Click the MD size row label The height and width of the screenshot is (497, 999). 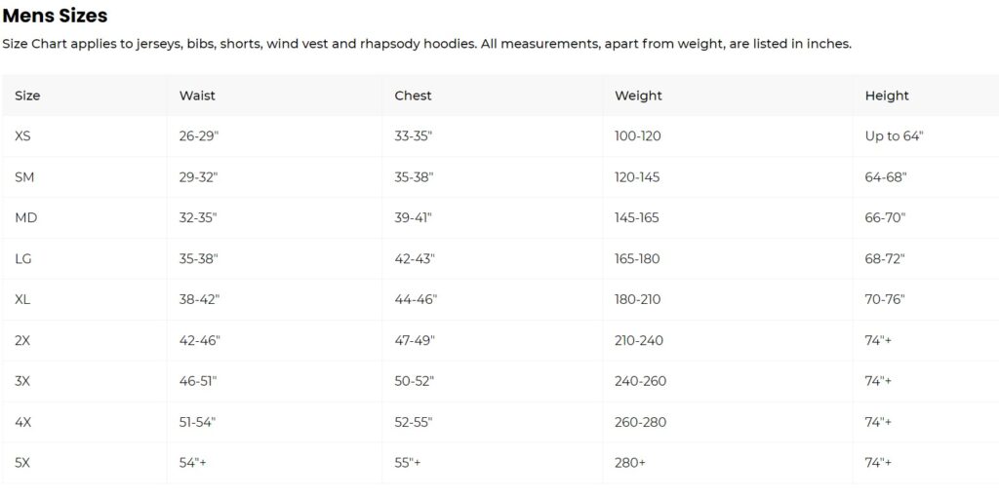click(x=26, y=217)
